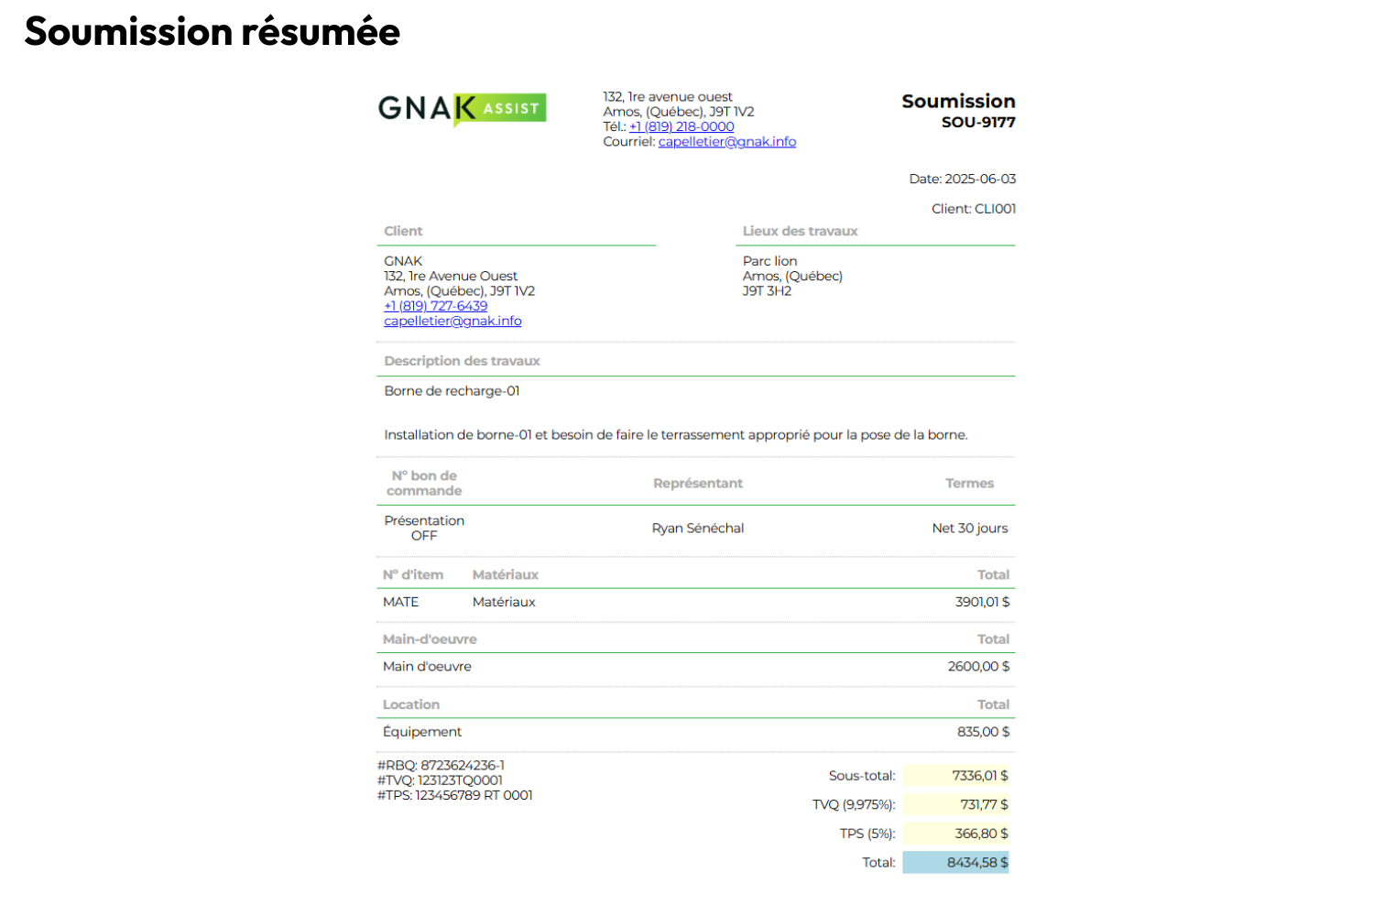Call the client phone number +1 (819) 727-6439
Screen dimensions: 1374x916
[x=435, y=306]
